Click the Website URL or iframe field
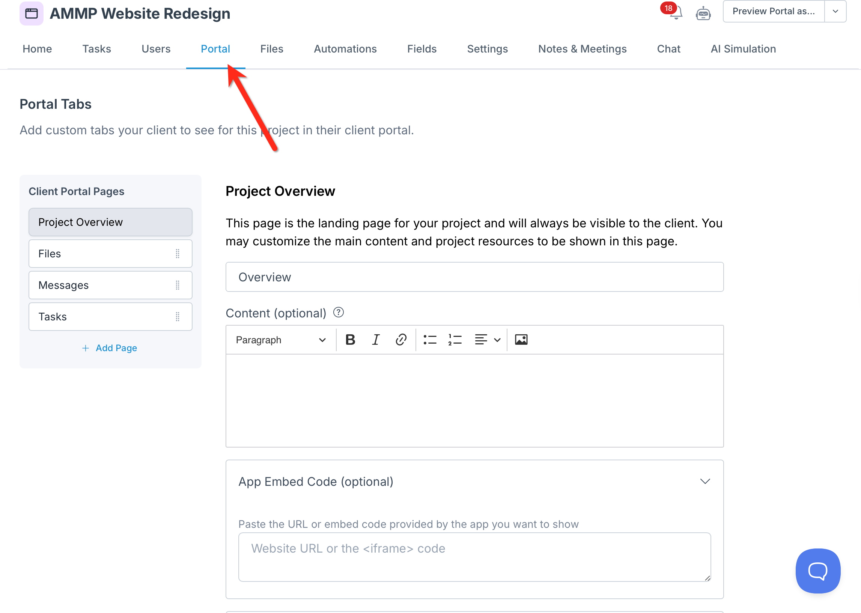The image size is (861, 613). coord(474,556)
